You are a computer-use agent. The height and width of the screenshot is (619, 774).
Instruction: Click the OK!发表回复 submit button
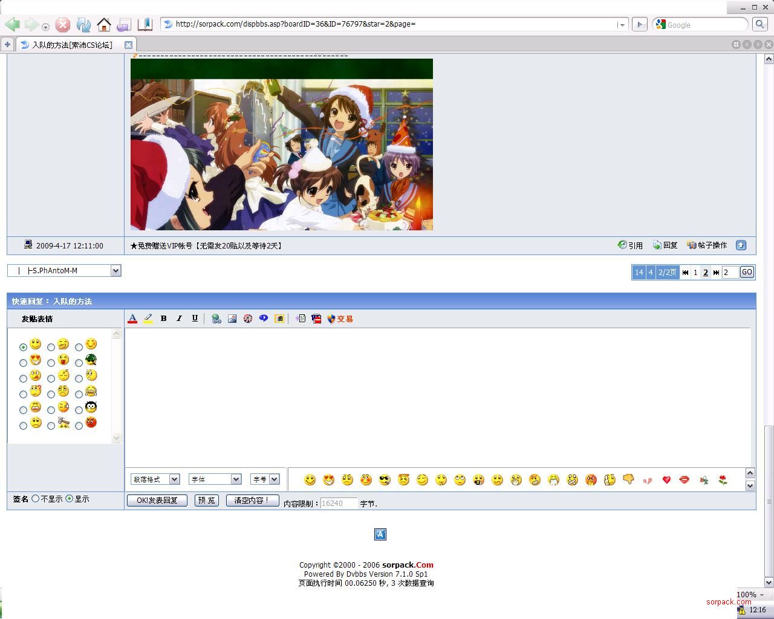(x=157, y=501)
